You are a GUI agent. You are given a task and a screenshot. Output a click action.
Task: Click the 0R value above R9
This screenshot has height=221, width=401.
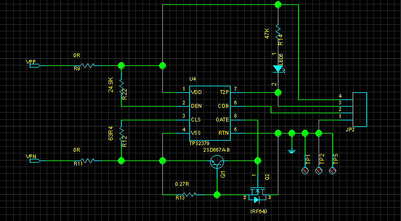click(76, 56)
